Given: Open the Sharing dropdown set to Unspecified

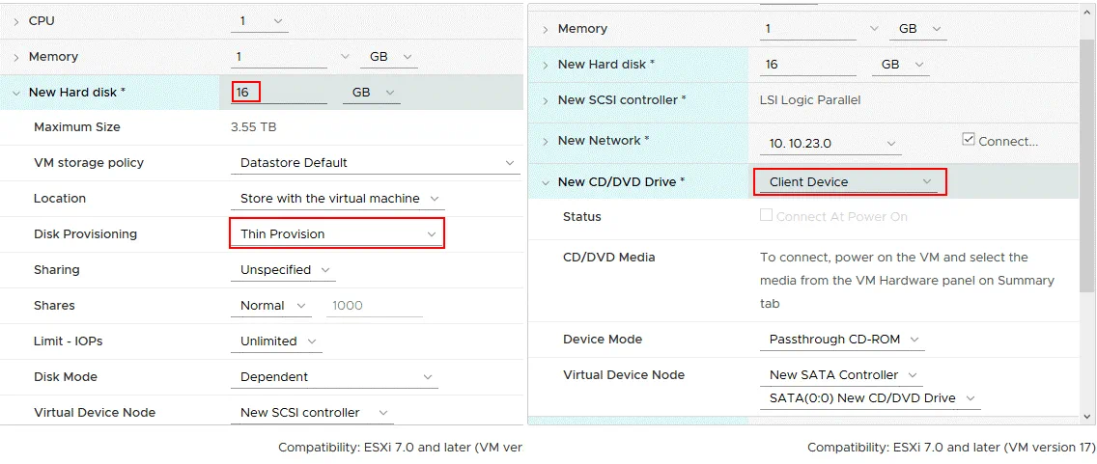Looking at the screenshot, I should (284, 270).
